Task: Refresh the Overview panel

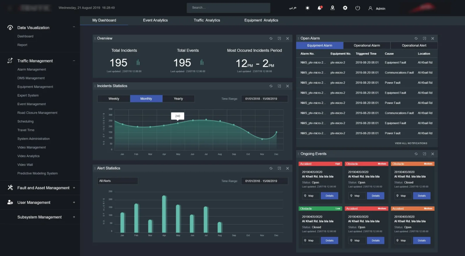Action: coord(271,38)
